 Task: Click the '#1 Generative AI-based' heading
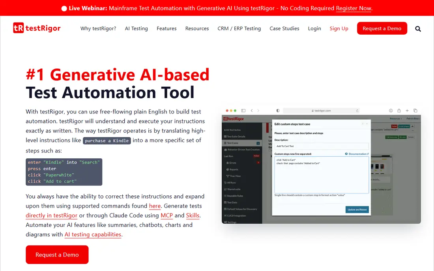pyautogui.click(x=117, y=74)
